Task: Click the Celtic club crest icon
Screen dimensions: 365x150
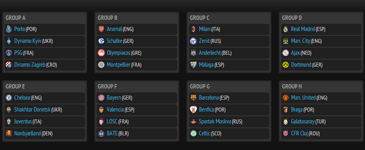Action: pos(193,133)
